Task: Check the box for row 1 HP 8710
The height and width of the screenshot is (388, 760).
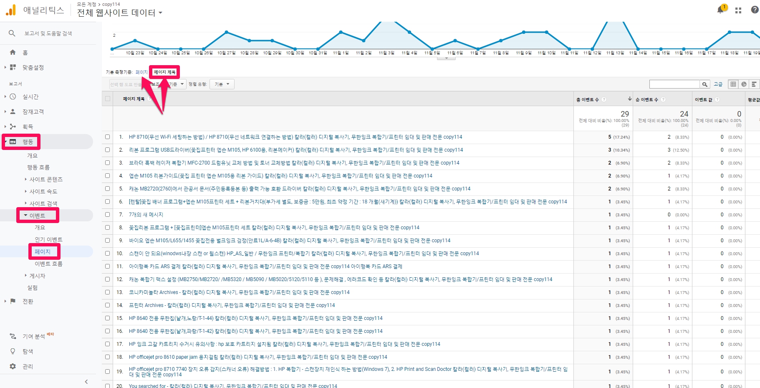Action: (x=108, y=137)
